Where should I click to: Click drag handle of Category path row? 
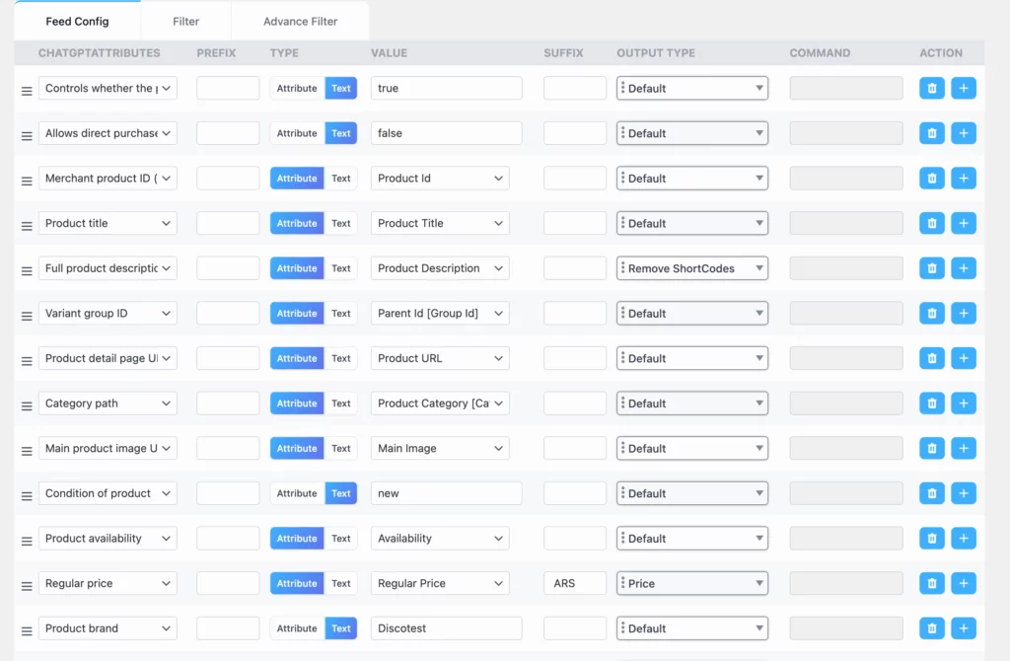27,404
